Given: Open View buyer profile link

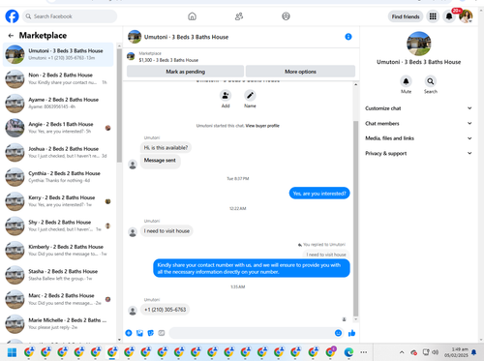Looking at the screenshot, I should coord(262,126).
